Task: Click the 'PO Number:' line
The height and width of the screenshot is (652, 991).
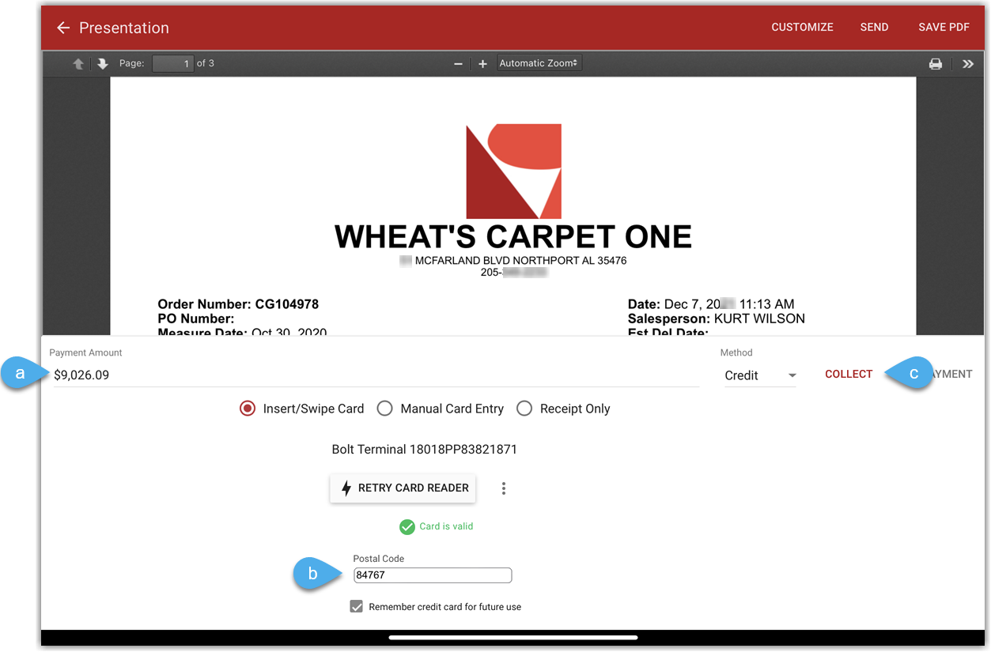Action: 195,318
